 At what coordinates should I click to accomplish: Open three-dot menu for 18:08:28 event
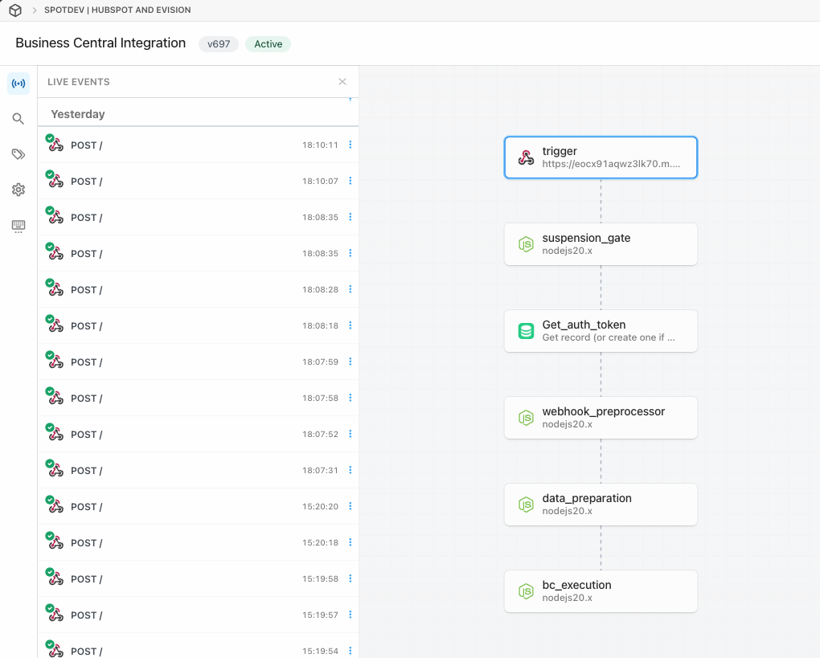tap(350, 289)
